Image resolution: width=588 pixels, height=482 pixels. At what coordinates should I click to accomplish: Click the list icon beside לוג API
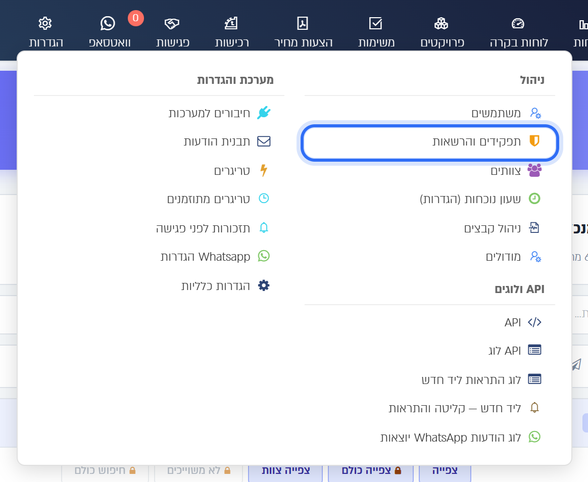(x=534, y=350)
